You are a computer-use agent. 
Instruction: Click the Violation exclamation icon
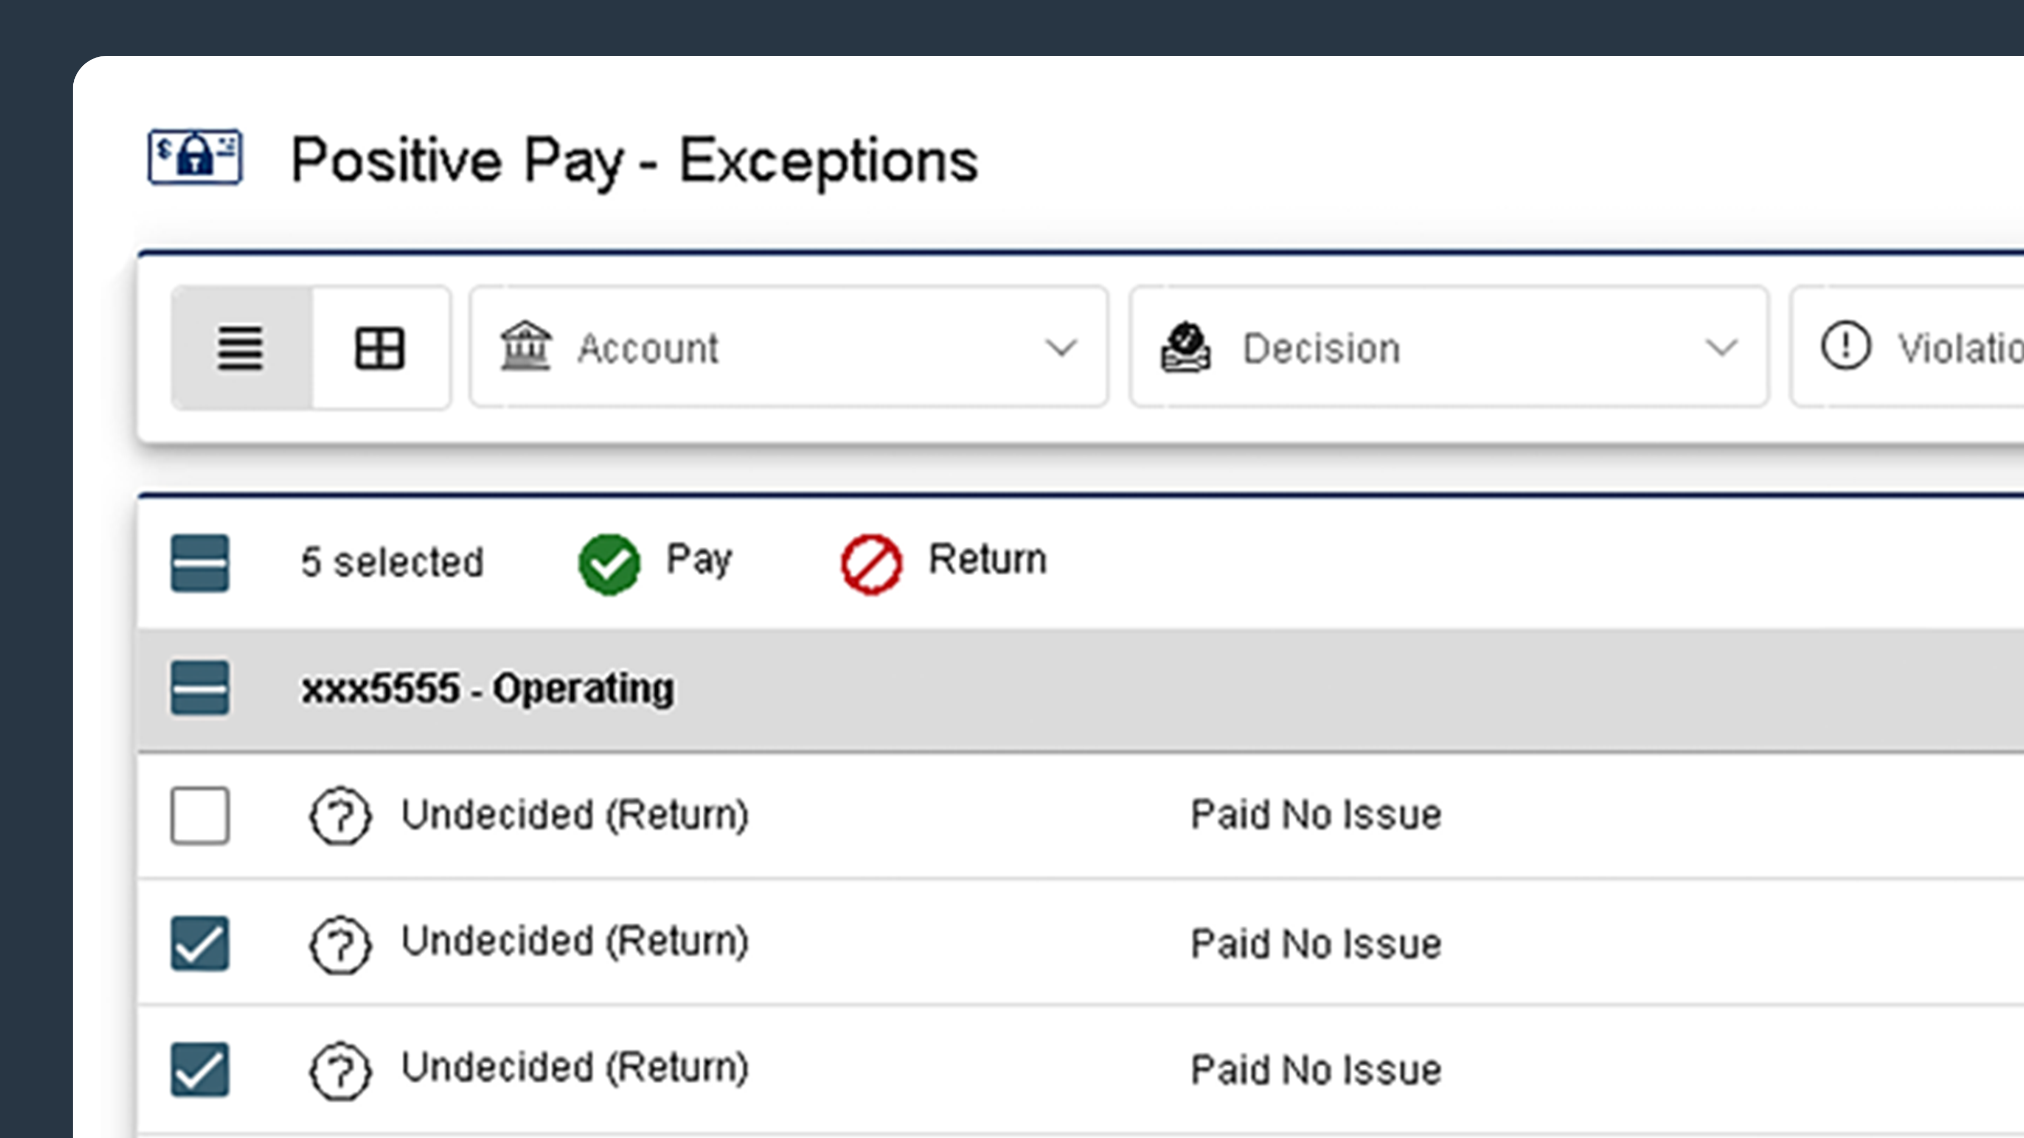pyautogui.click(x=1846, y=346)
